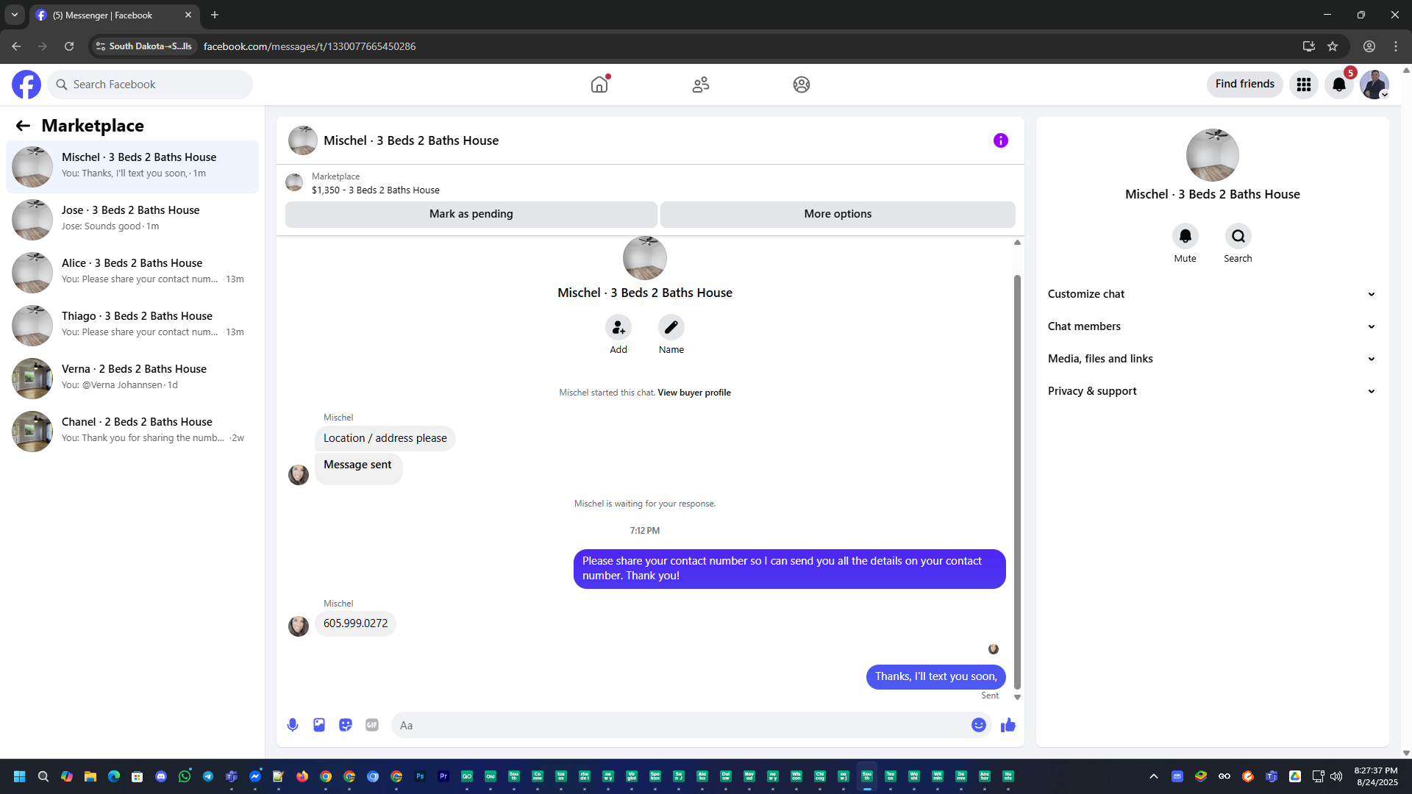Attach a file using photo icon

tap(319, 725)
